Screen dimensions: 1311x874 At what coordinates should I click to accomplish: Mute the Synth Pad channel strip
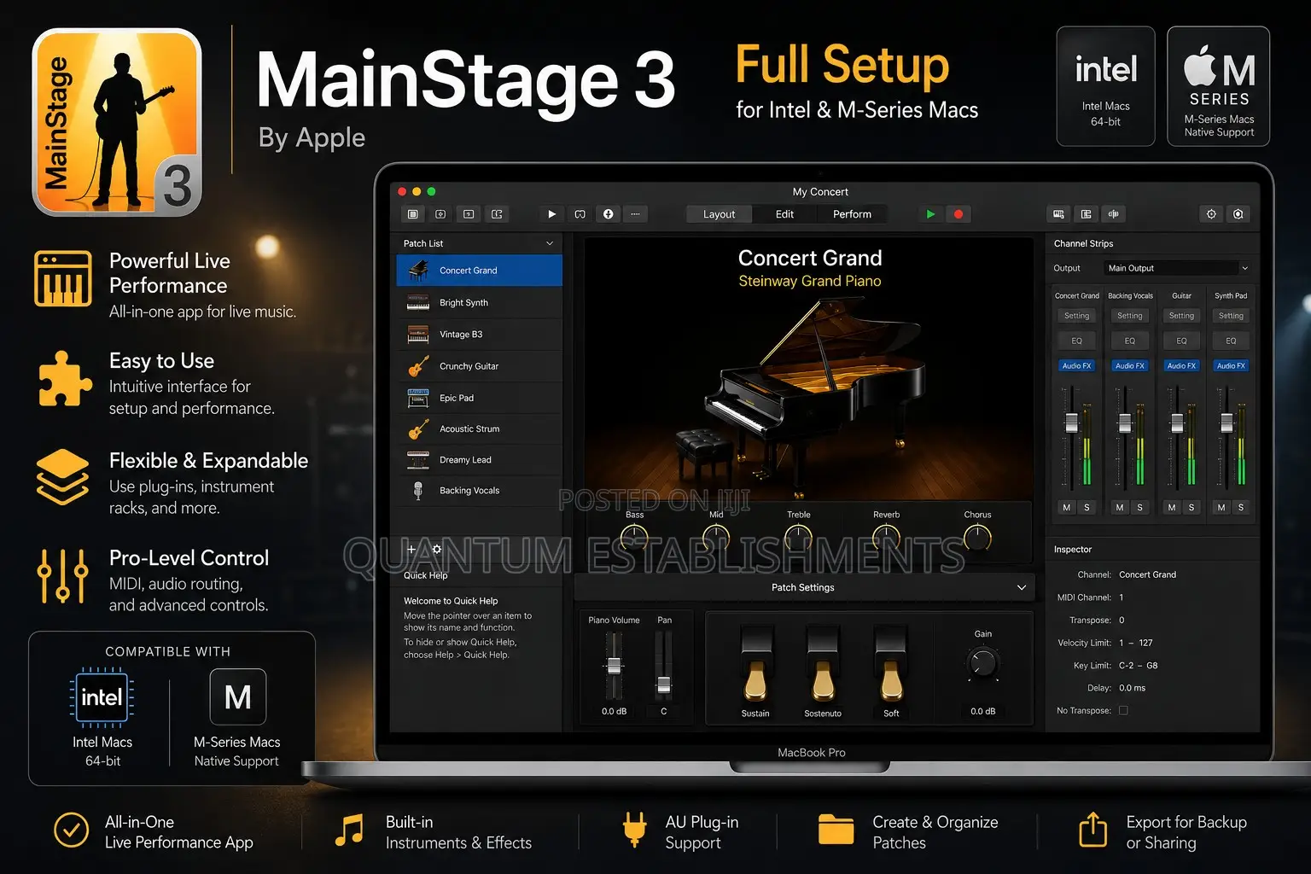[x=1221, y=508]
